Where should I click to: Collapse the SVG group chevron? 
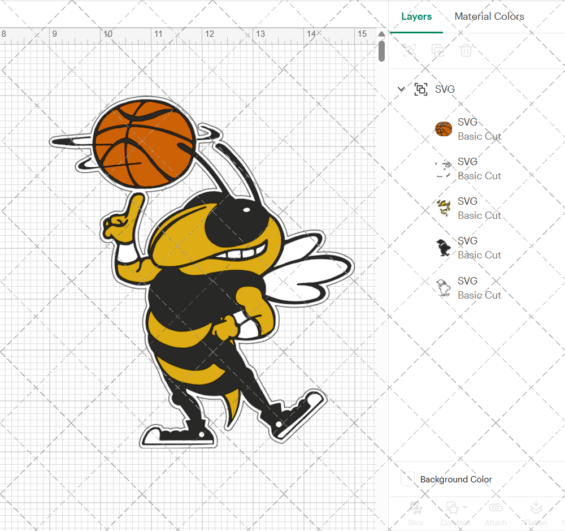[x=401, y=89]
